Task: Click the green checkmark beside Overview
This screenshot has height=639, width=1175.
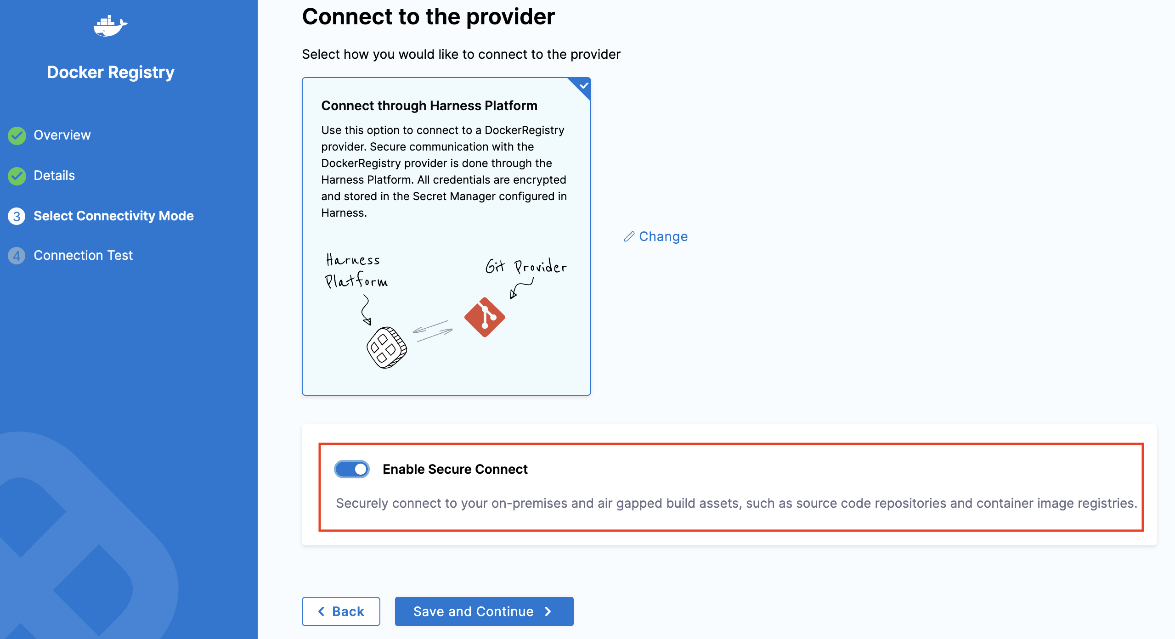Action: click(x=17, y=135)
